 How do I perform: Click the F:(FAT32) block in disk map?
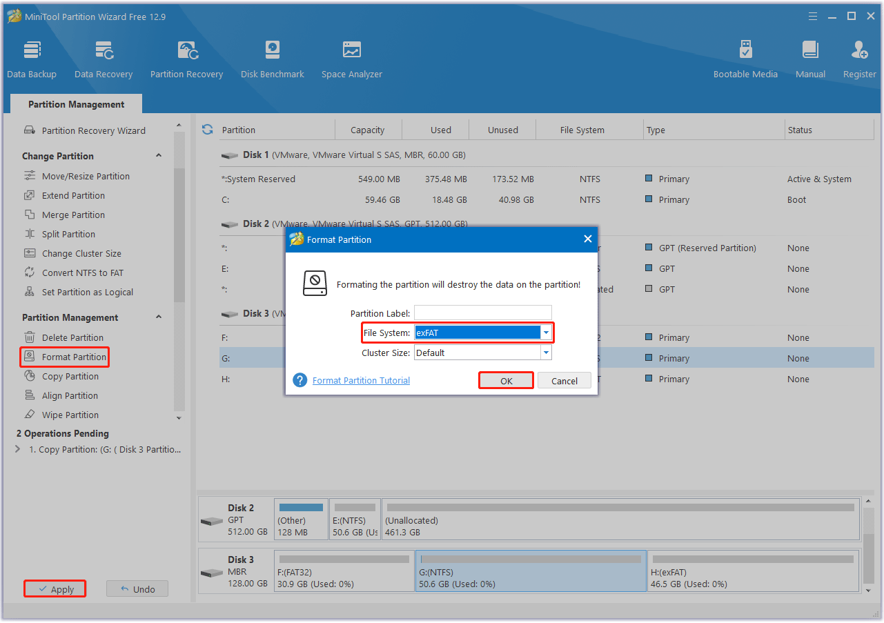(x=344, y=571)
